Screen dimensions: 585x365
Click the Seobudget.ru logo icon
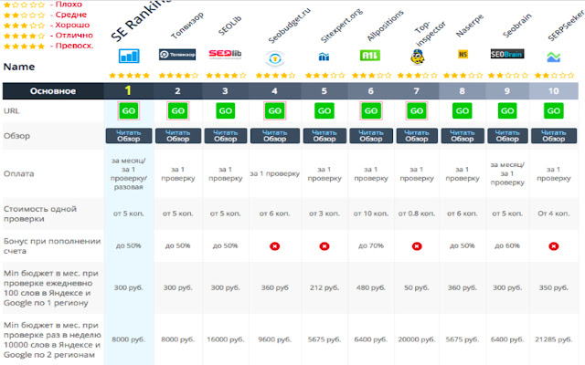[275, 58]
